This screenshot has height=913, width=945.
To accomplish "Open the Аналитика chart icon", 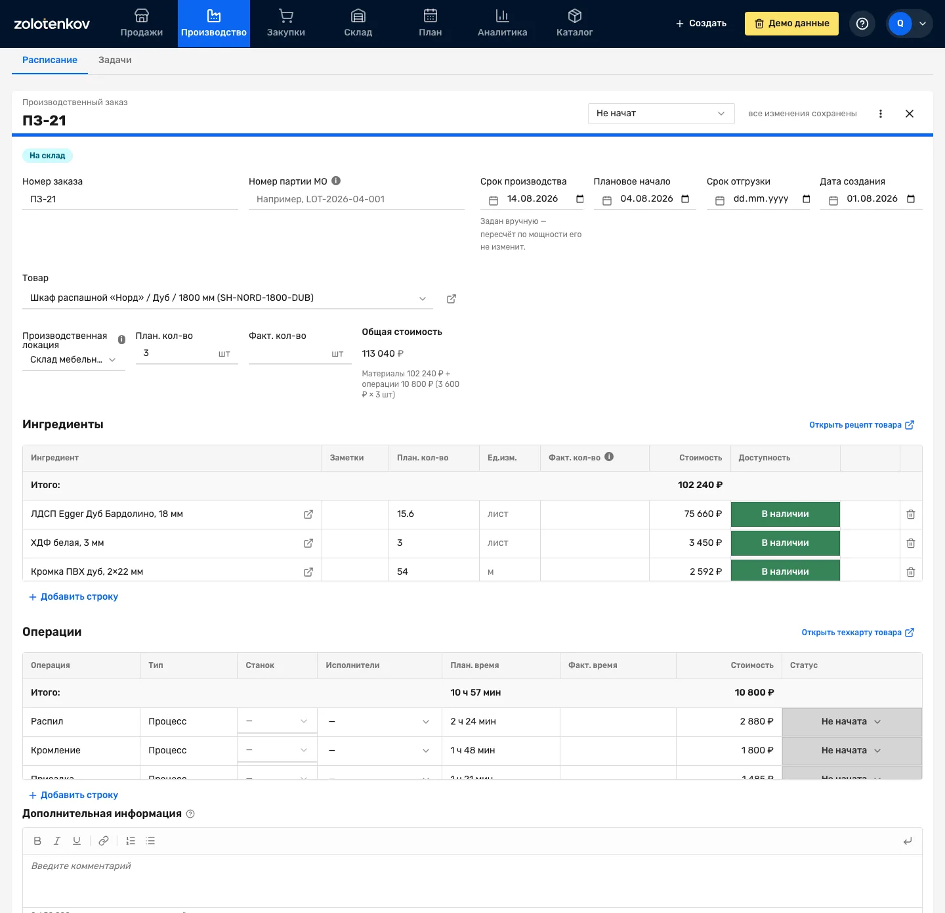I will point(503,16).
